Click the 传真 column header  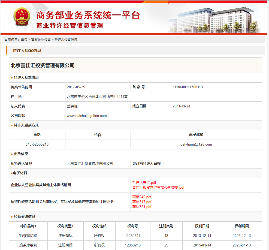pyautogui.click(x=98, y=135)
